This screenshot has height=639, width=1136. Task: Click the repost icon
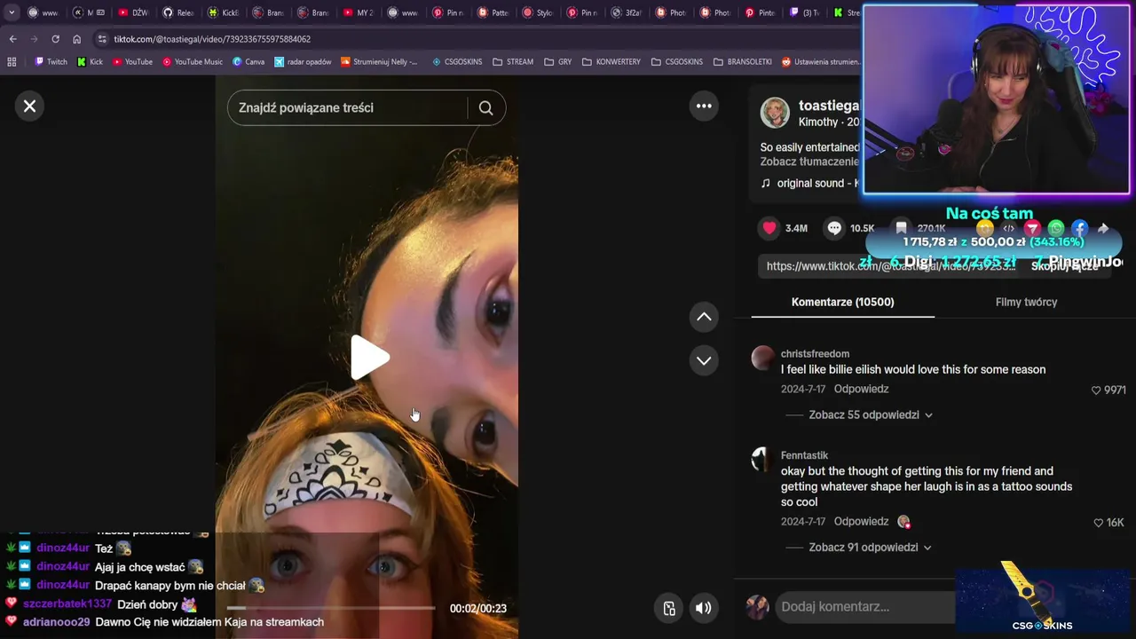pyautogui.click(x=984, y=228)
